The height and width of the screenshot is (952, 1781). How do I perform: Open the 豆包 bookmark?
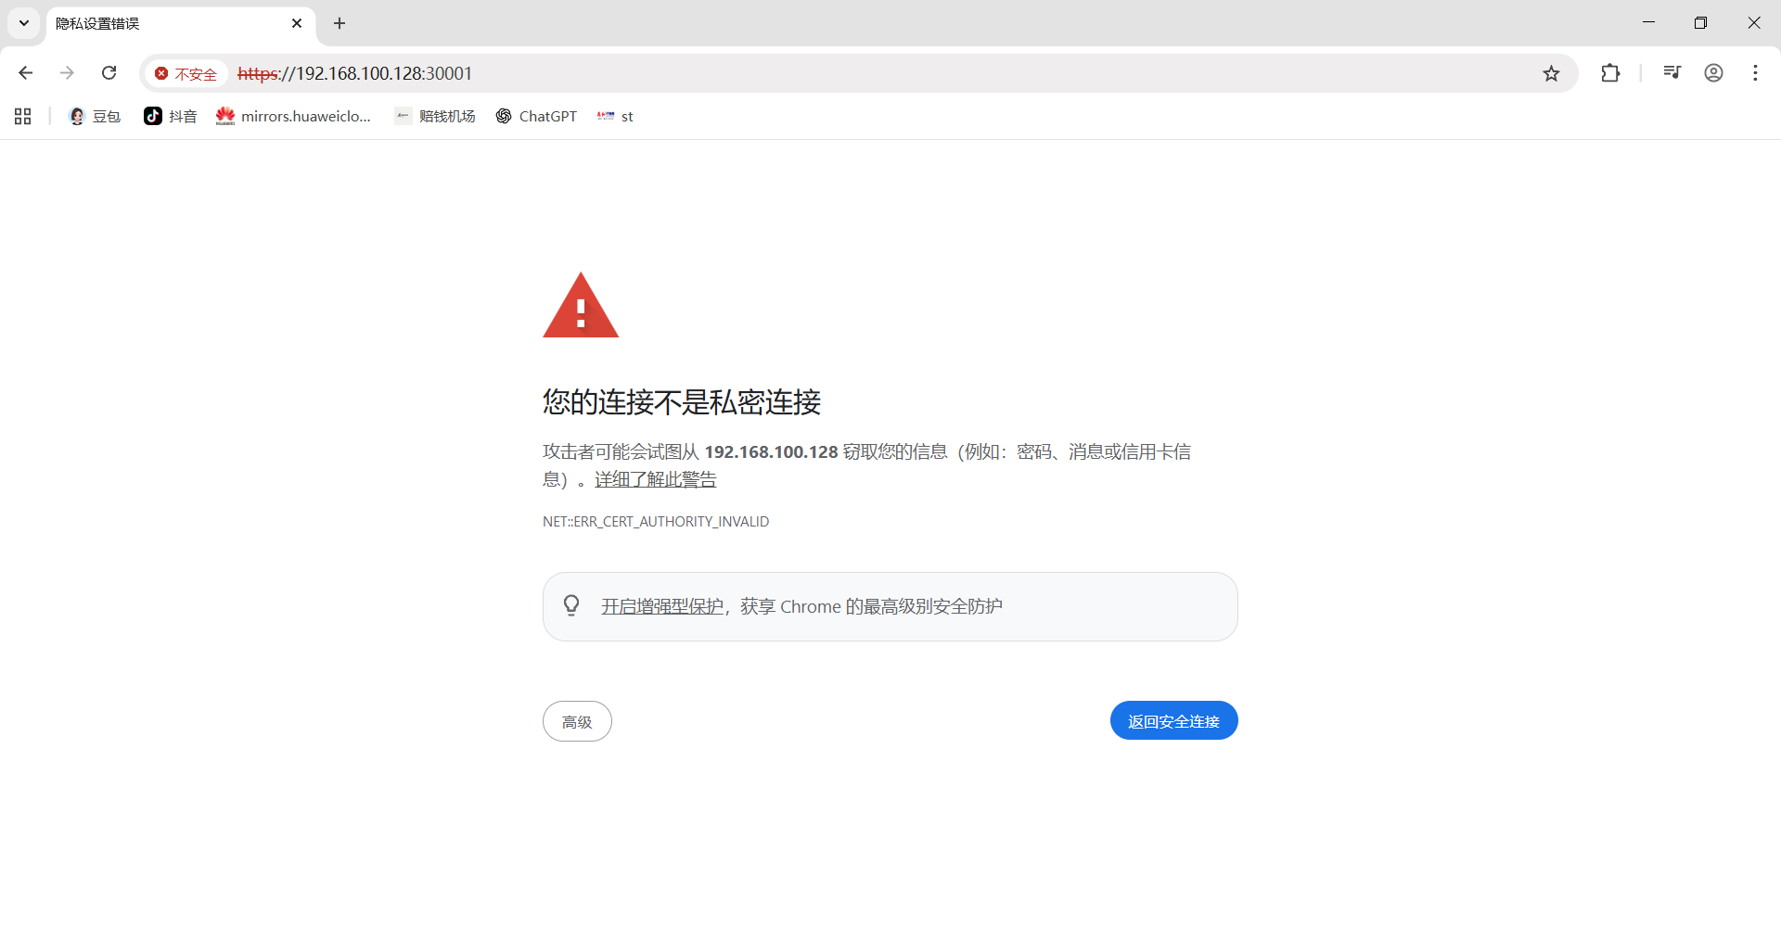click(94, 116)
